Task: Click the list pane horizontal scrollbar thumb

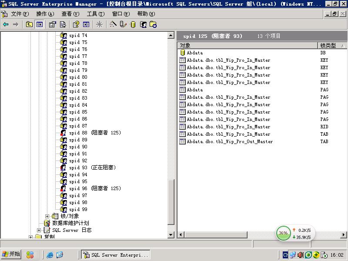Action: 215,234
